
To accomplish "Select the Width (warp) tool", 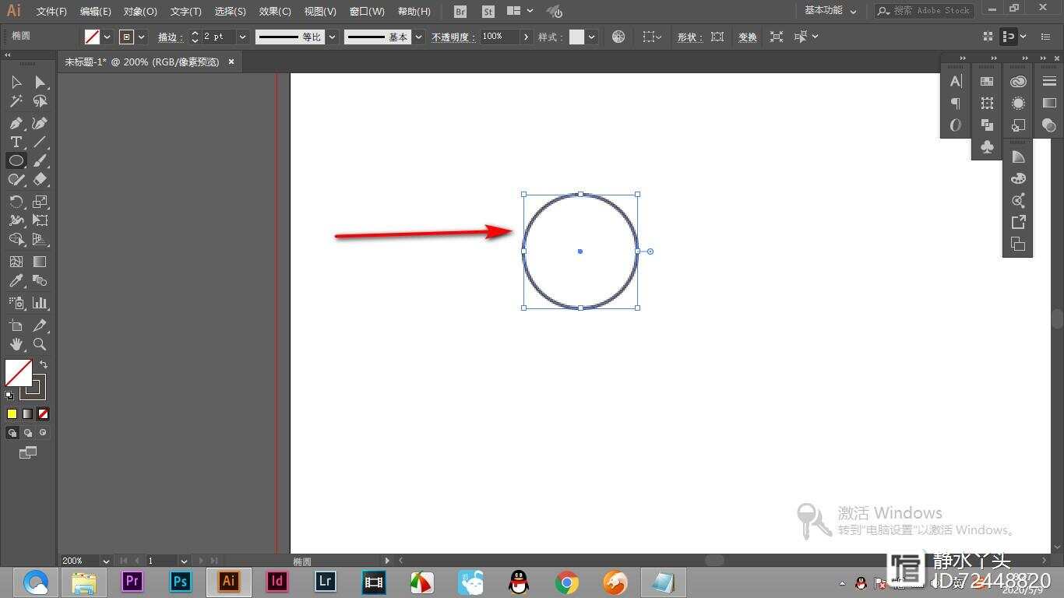I will point(16,220).
